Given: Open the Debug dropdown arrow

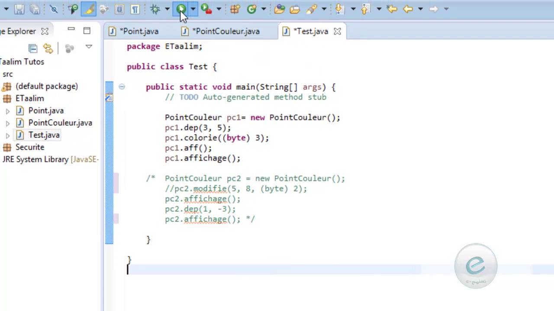Looking at the screenshot, I should point(167,9).
